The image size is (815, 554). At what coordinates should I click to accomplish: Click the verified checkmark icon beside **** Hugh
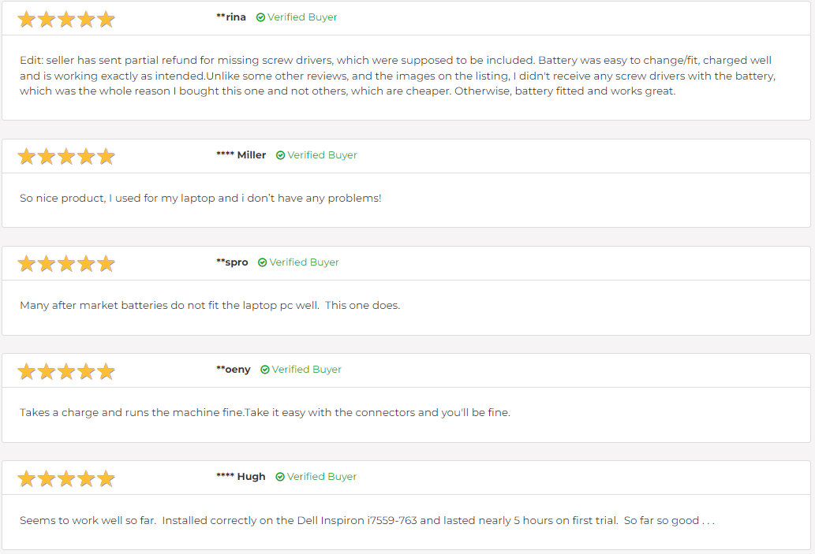pyautogui.click(x=281, y=477)
